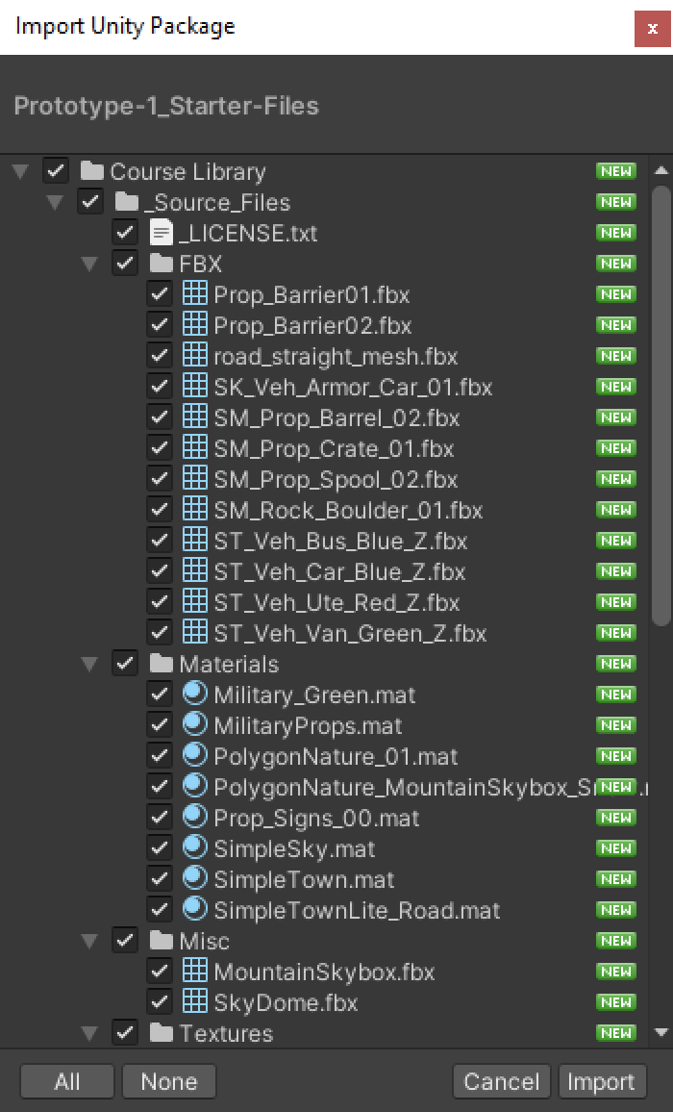
Task: Uncheck the SM_Prop_Barrel_02.fbx checkbox
Action: (x=160, y=417)
